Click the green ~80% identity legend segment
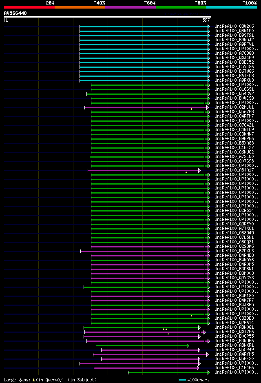The width and height of the screenshot is (261, 383). [x=181, y=7]
